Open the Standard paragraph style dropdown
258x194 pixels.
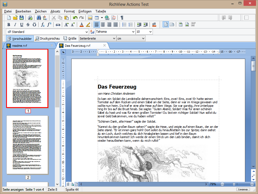[x=87, y=32]
